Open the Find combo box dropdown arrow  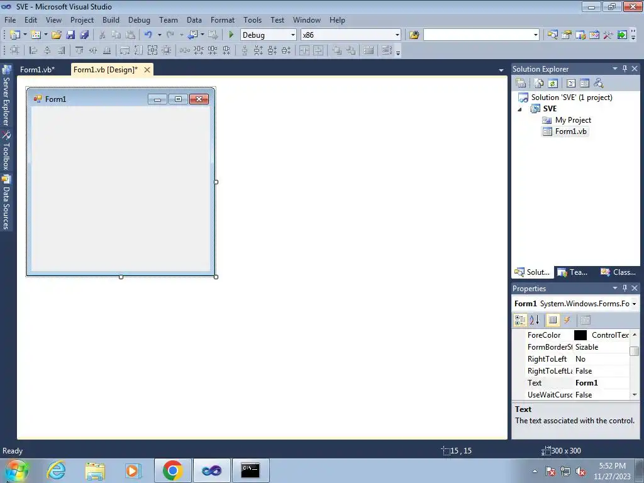(536, 35)
